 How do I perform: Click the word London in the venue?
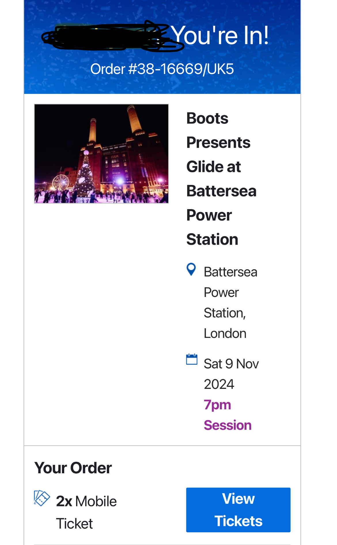pyautogui.click(x=225, y=334)
